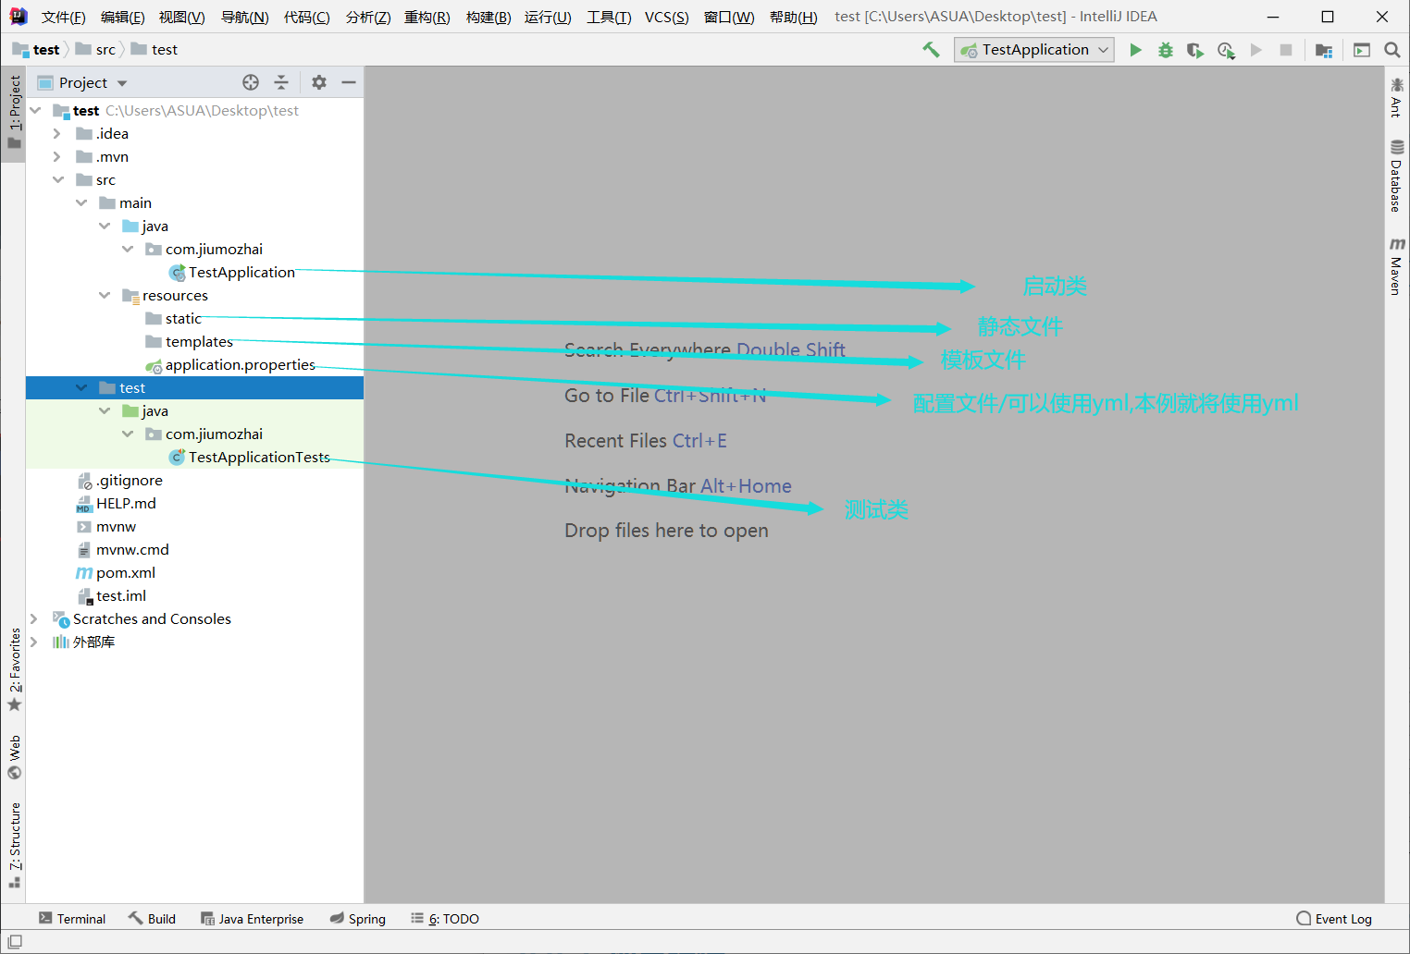Open the Profiler run icon
The height and width of the screenshot is (954, 1410).
point(1226,50)
